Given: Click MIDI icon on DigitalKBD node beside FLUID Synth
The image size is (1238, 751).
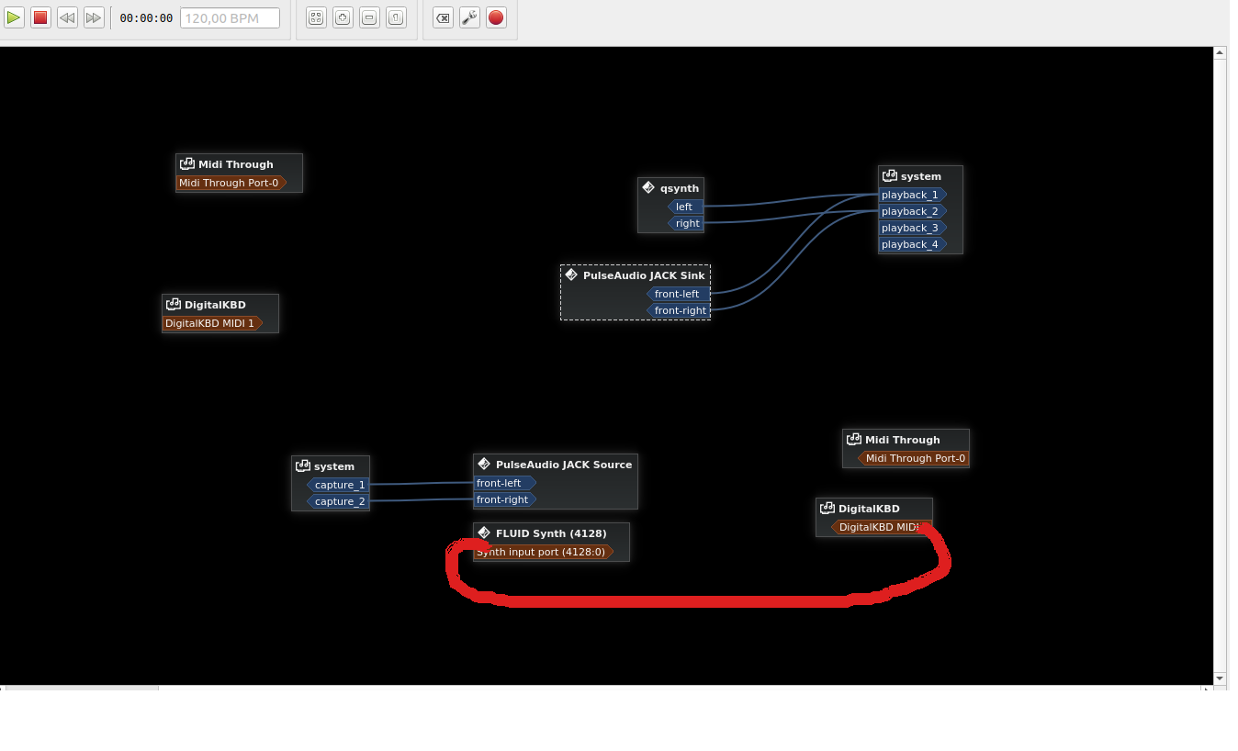Looking at the screenshot, I should [x=827, y=509].
